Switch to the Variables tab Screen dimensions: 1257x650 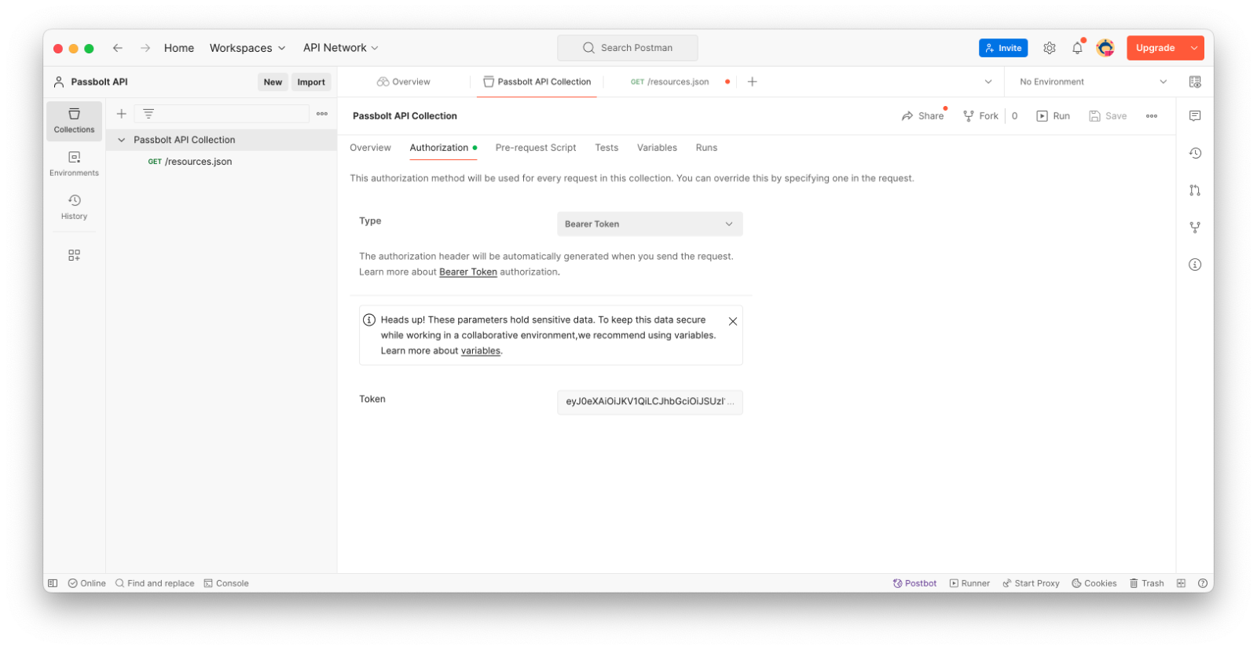point(657,148)
